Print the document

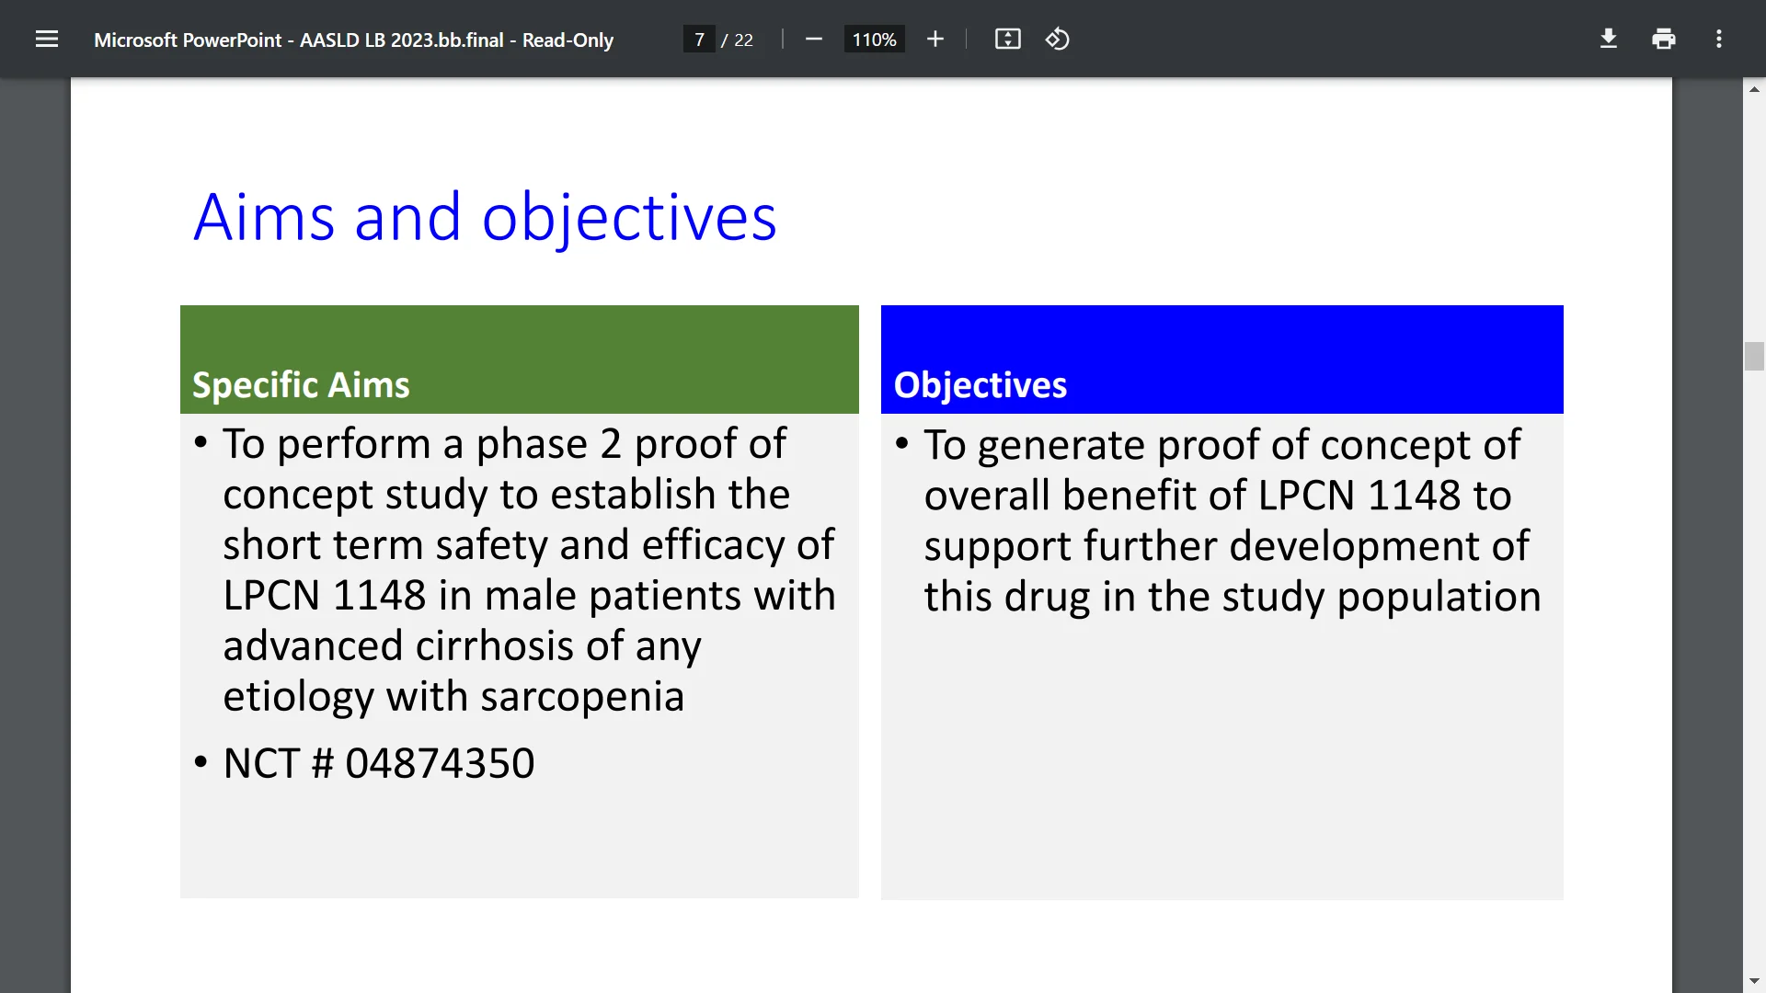[1664, 39]
